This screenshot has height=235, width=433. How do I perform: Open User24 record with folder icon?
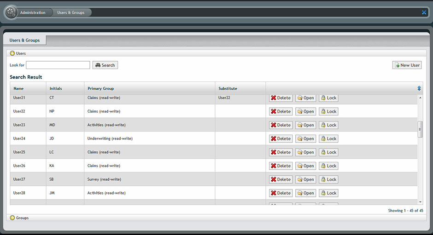click(x=305, y=138)
